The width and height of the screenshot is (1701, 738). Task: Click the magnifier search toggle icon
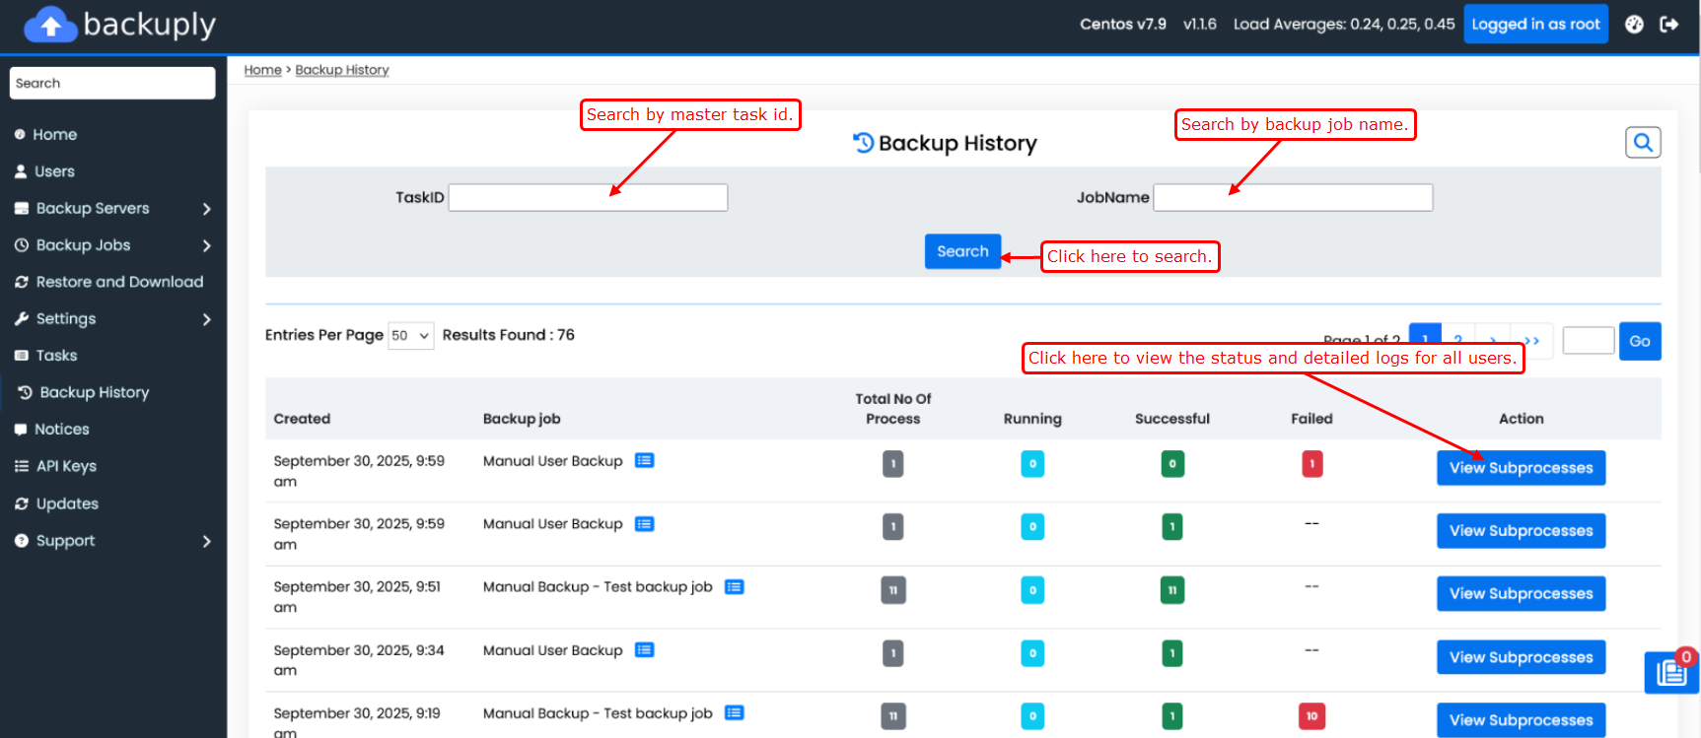(1642, 143)
